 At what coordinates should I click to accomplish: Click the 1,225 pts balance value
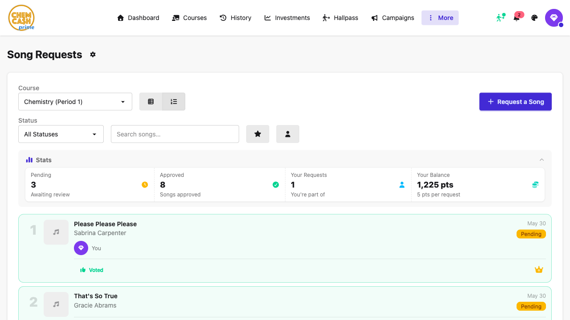(435, 185)
